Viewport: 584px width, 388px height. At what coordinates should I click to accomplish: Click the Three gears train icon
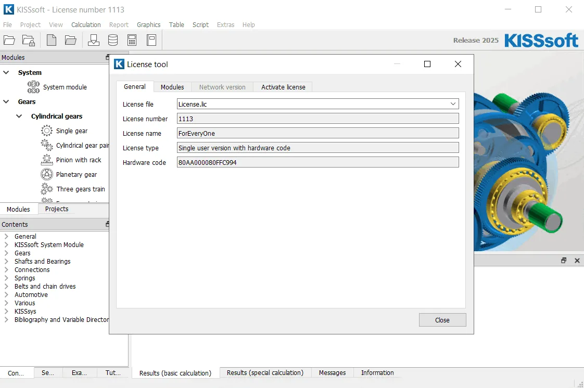[x=46, y=189]
